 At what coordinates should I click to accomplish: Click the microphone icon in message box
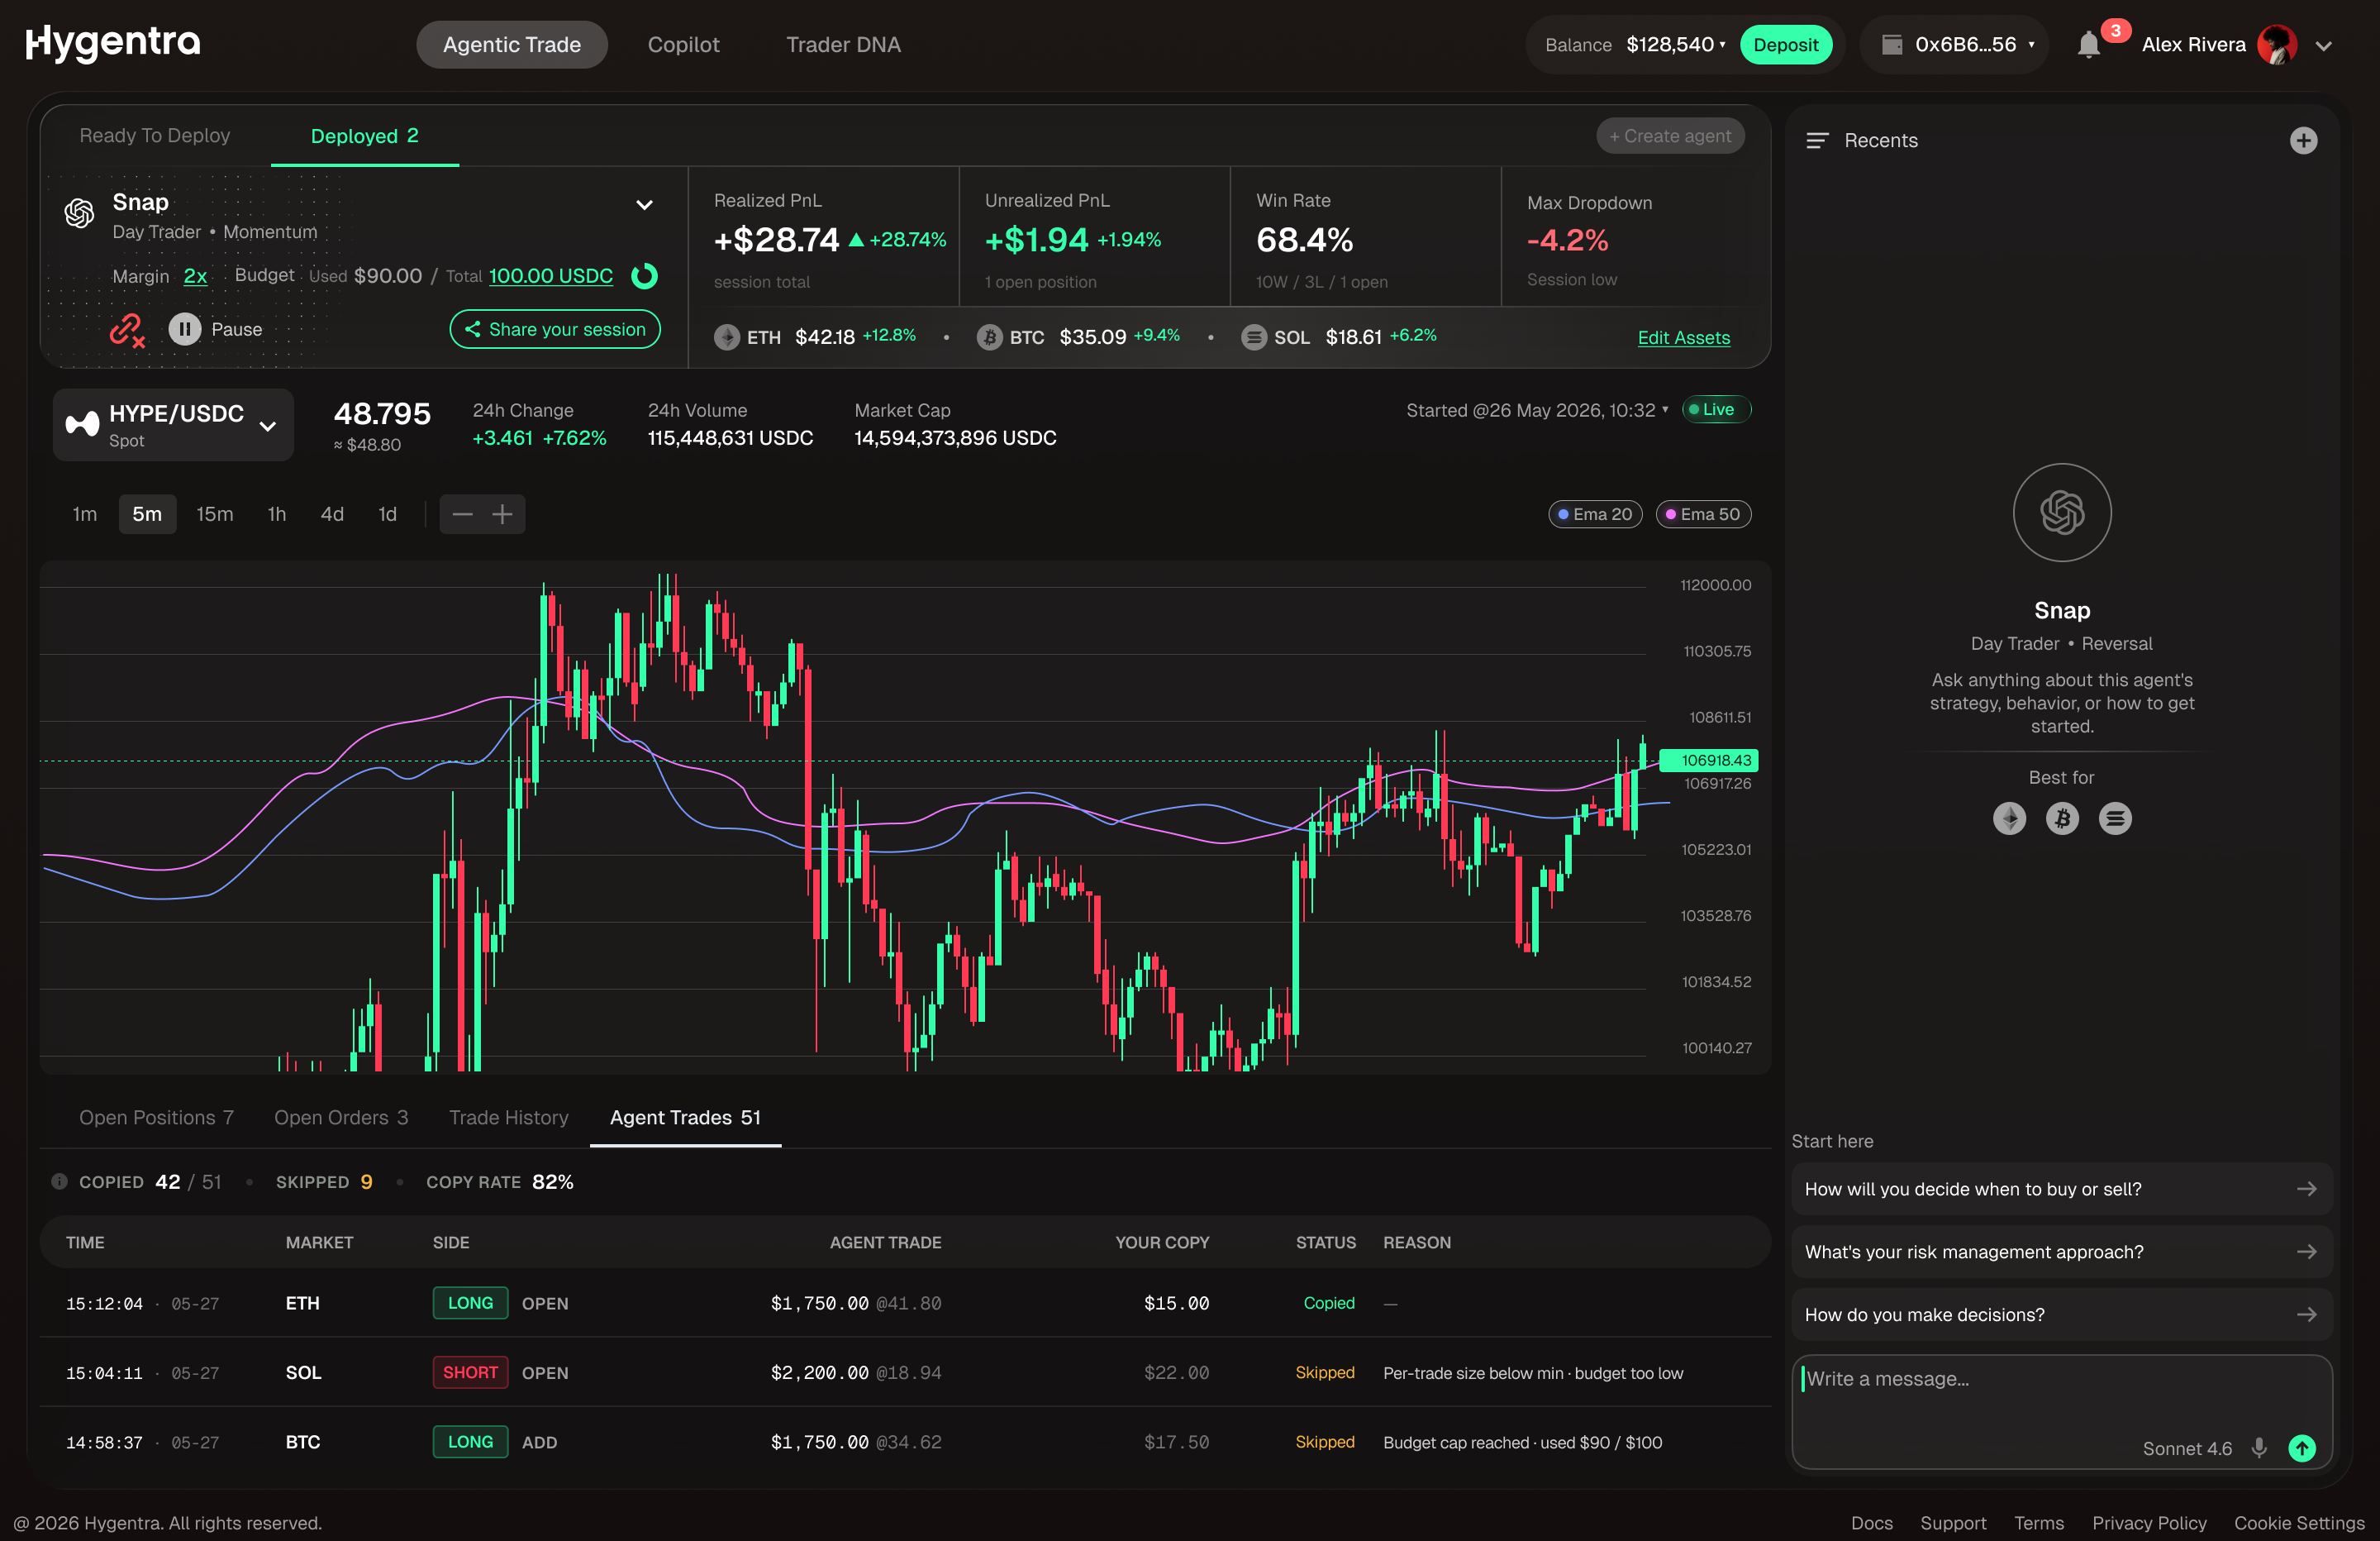click(2258, 1448)
